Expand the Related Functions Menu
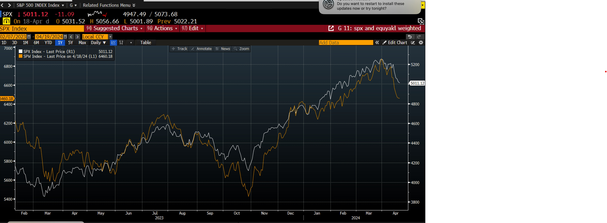 (x=109, y=5)
